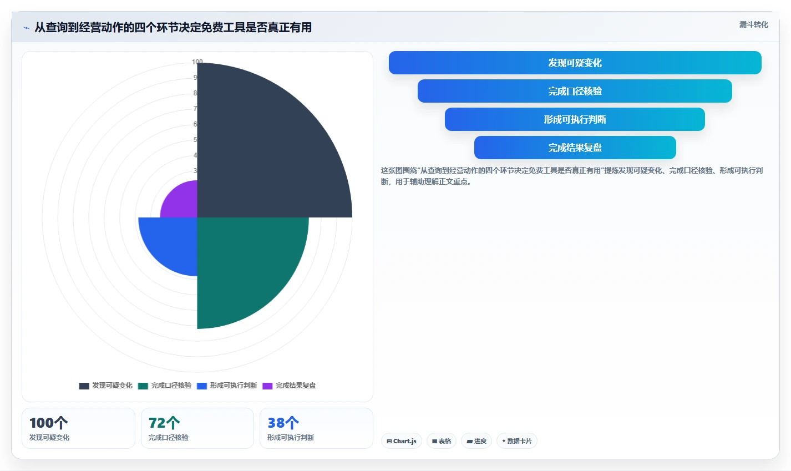Select the 发现可疑变化 funnel bar
Screen dimensions: 791x471
point(575,63)
